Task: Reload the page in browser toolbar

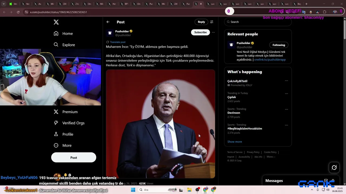Action: (x=18, y=12)
